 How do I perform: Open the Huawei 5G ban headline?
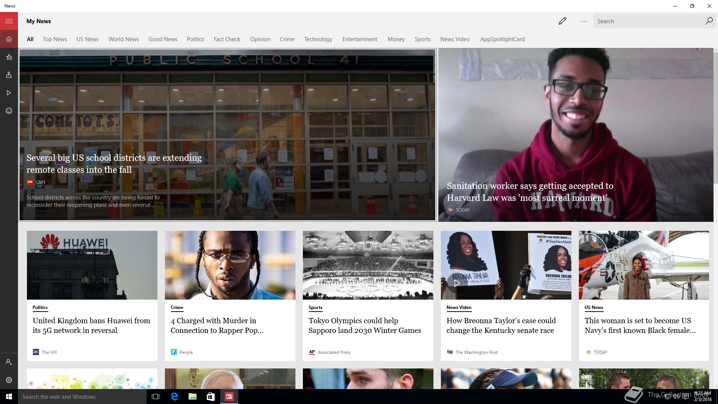pyautogui.click(x=92, y=325)
